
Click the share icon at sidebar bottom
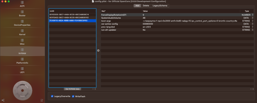(x=3, y=100)
